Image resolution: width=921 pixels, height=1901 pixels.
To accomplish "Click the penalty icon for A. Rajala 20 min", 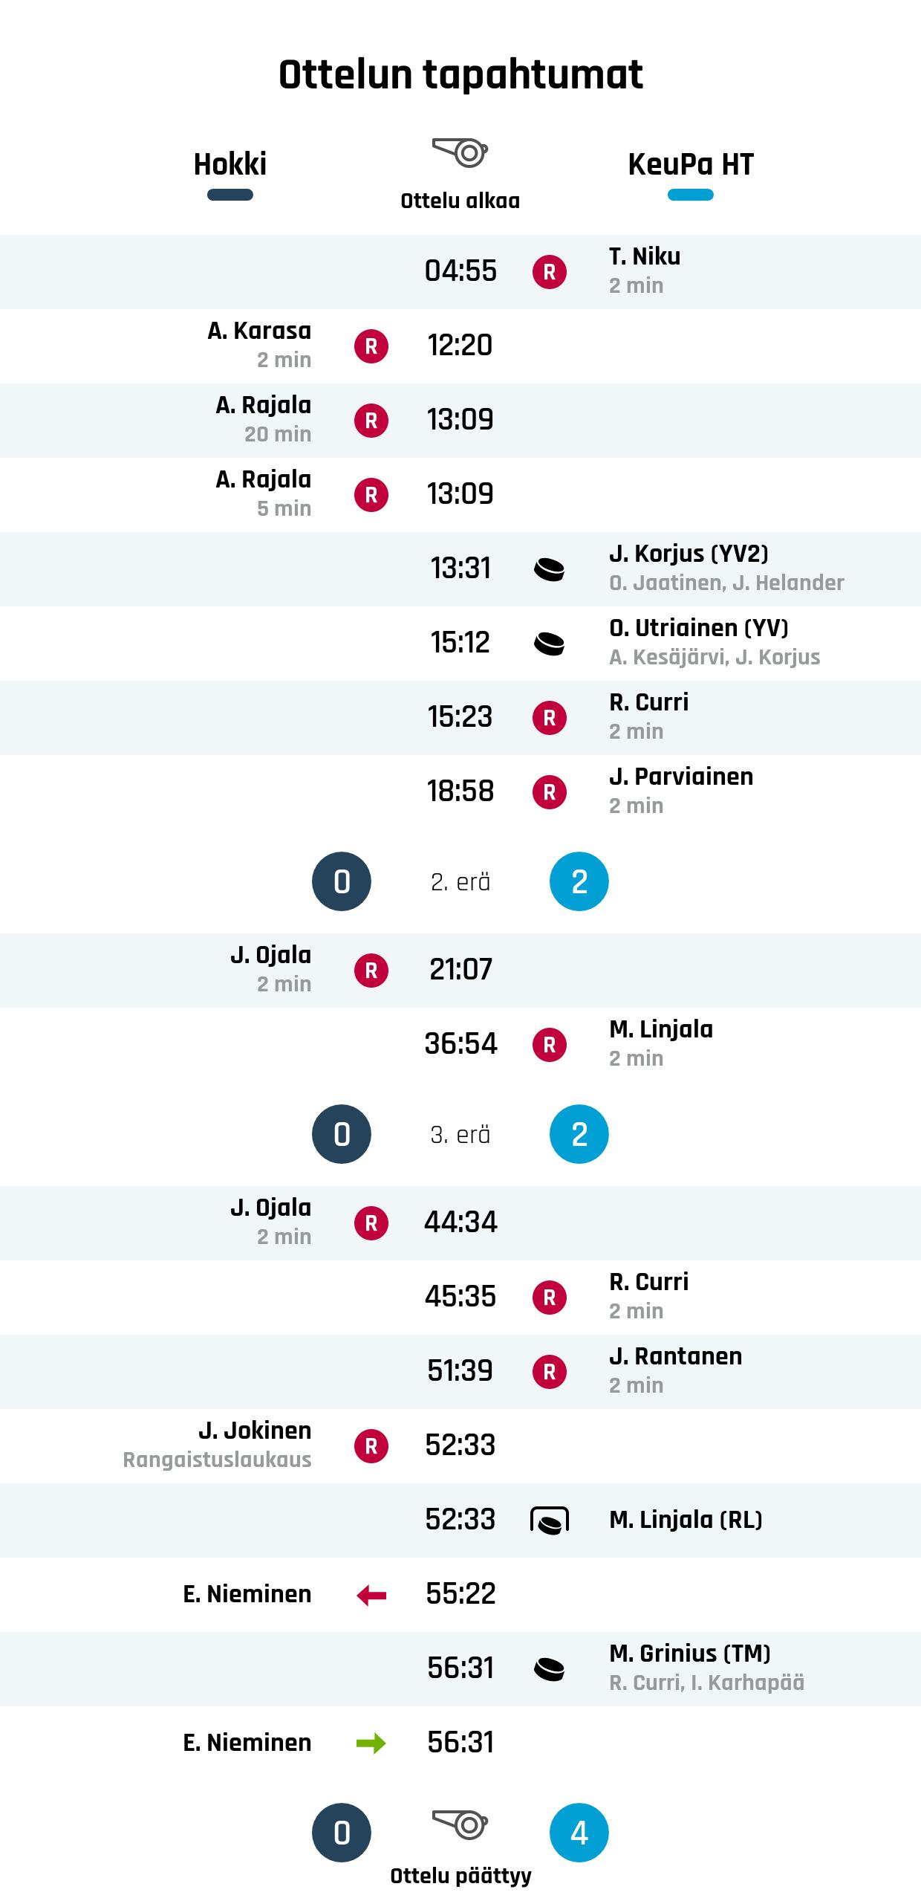I will click(371, 421).
